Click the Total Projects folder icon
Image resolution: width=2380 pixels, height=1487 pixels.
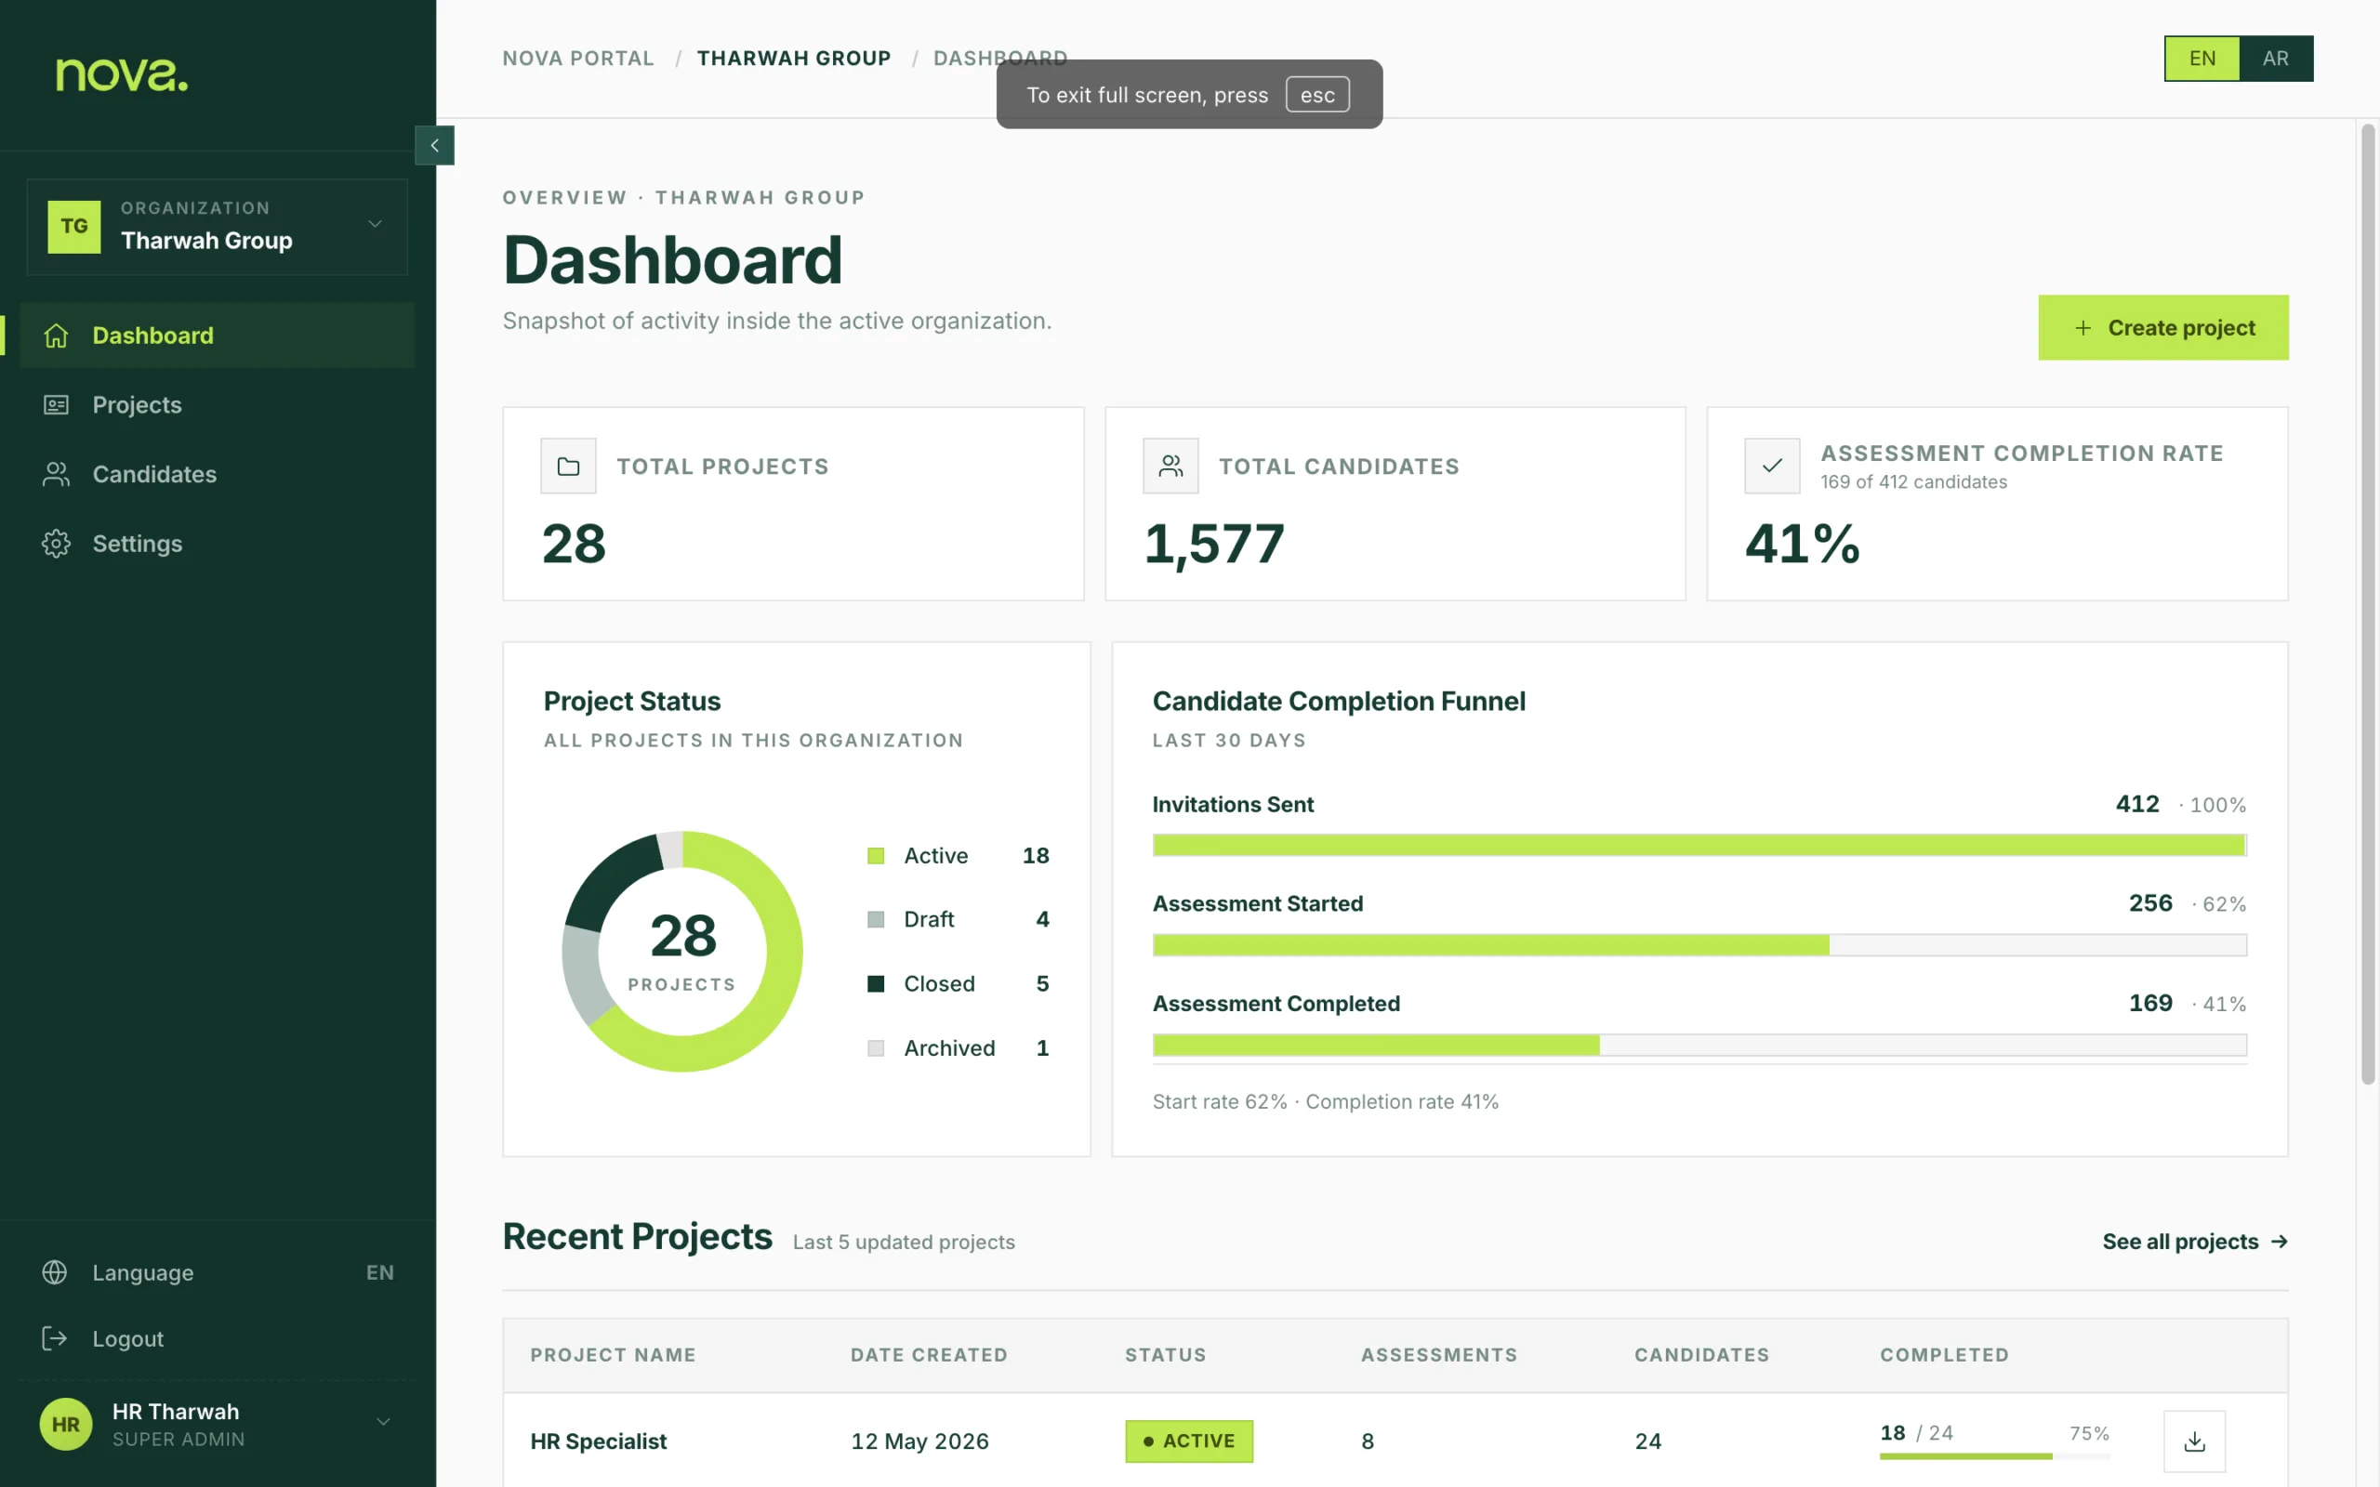(568, 467)
